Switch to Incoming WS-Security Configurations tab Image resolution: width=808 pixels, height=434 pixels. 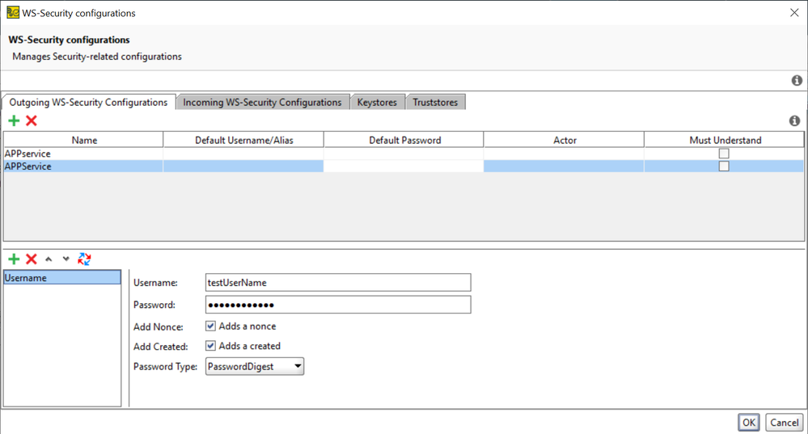point(262,103)
